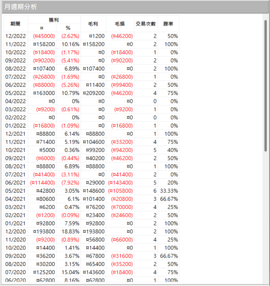Select the 07/2021 period cell
The width and height of the screenshot is (270, 286).
[x=16, y=175]
